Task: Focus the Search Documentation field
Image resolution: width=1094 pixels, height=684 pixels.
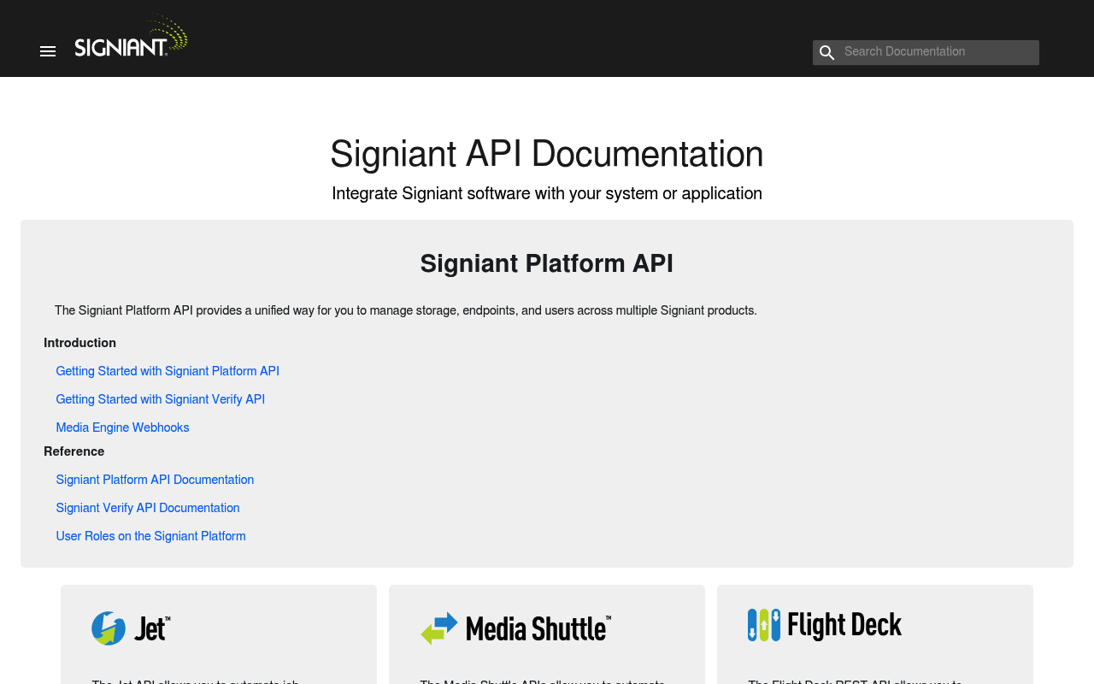Action: pyautogui.click(x=926, y=52)
